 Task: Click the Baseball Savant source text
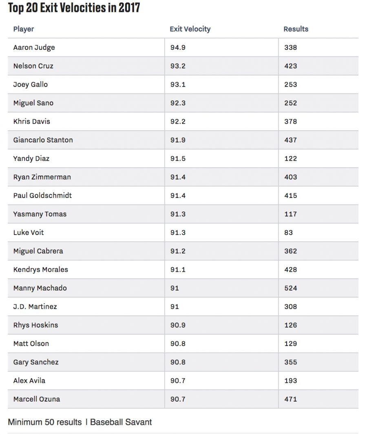tap(121, 422)
